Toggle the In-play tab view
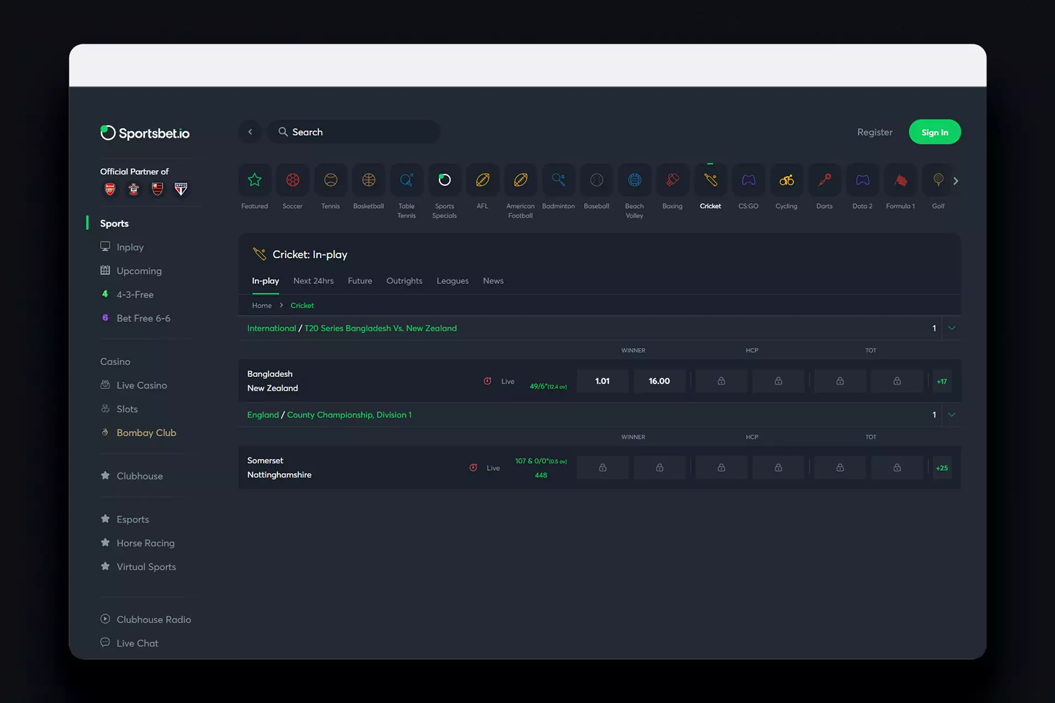 [x=265, y=281]
